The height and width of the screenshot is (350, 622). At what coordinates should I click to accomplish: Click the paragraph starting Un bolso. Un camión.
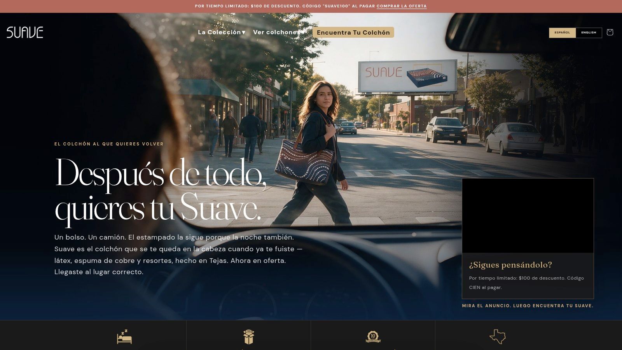point(178,254)
